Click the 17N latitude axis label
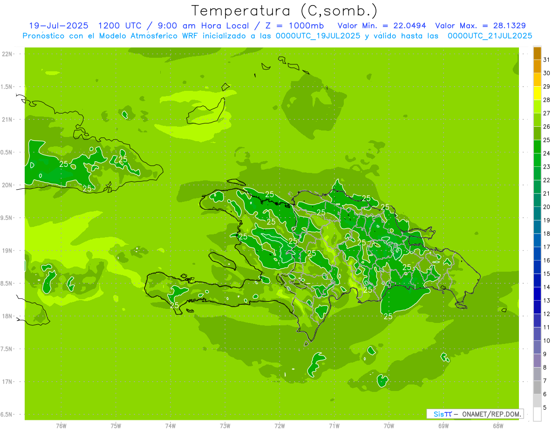 [x=7, y=382]
